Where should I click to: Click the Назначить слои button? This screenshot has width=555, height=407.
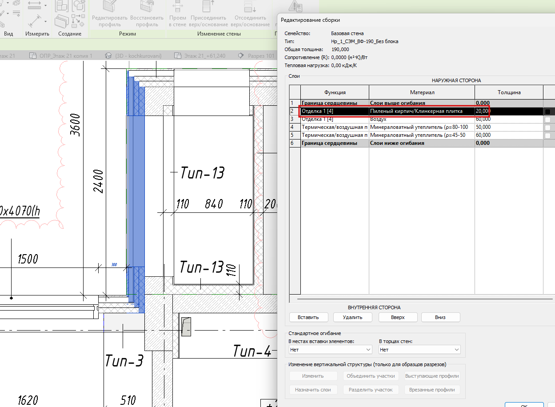pos(313,390)
